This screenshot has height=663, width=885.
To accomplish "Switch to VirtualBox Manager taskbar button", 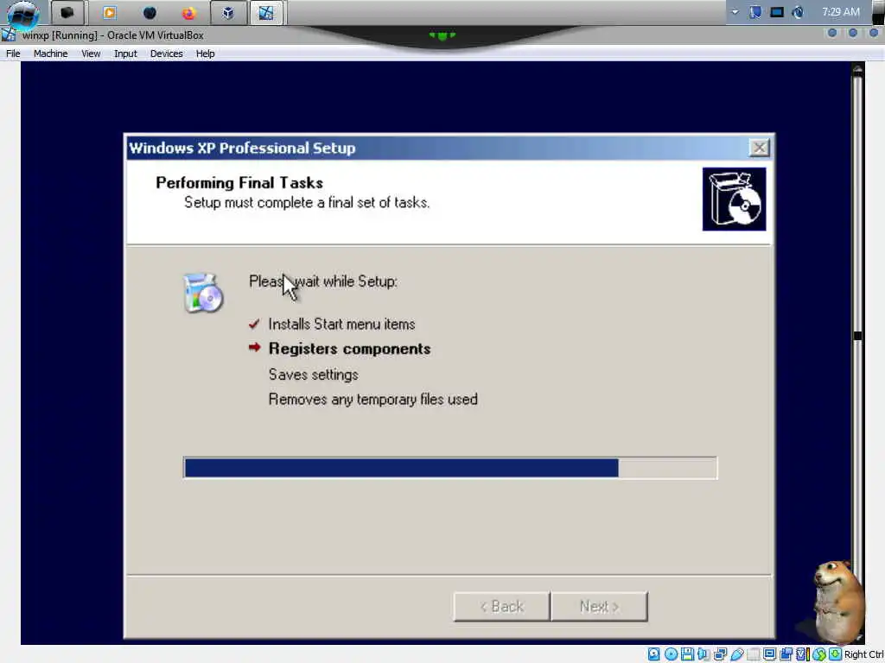I will pyautogui.click(x=228, y=12).
